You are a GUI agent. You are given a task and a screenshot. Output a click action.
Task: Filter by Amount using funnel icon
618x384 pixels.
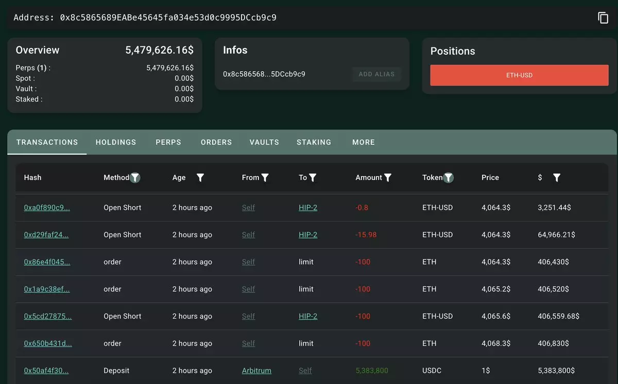(388, 177)
